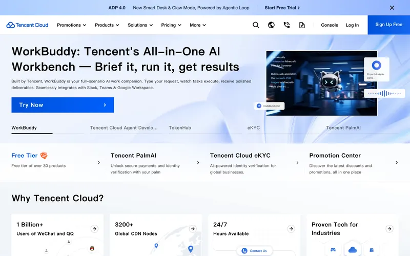The height and width of the screenshot is (256, 410).
Task: Click 'Global CDN Nodes' text
Action: coord(136,233)
